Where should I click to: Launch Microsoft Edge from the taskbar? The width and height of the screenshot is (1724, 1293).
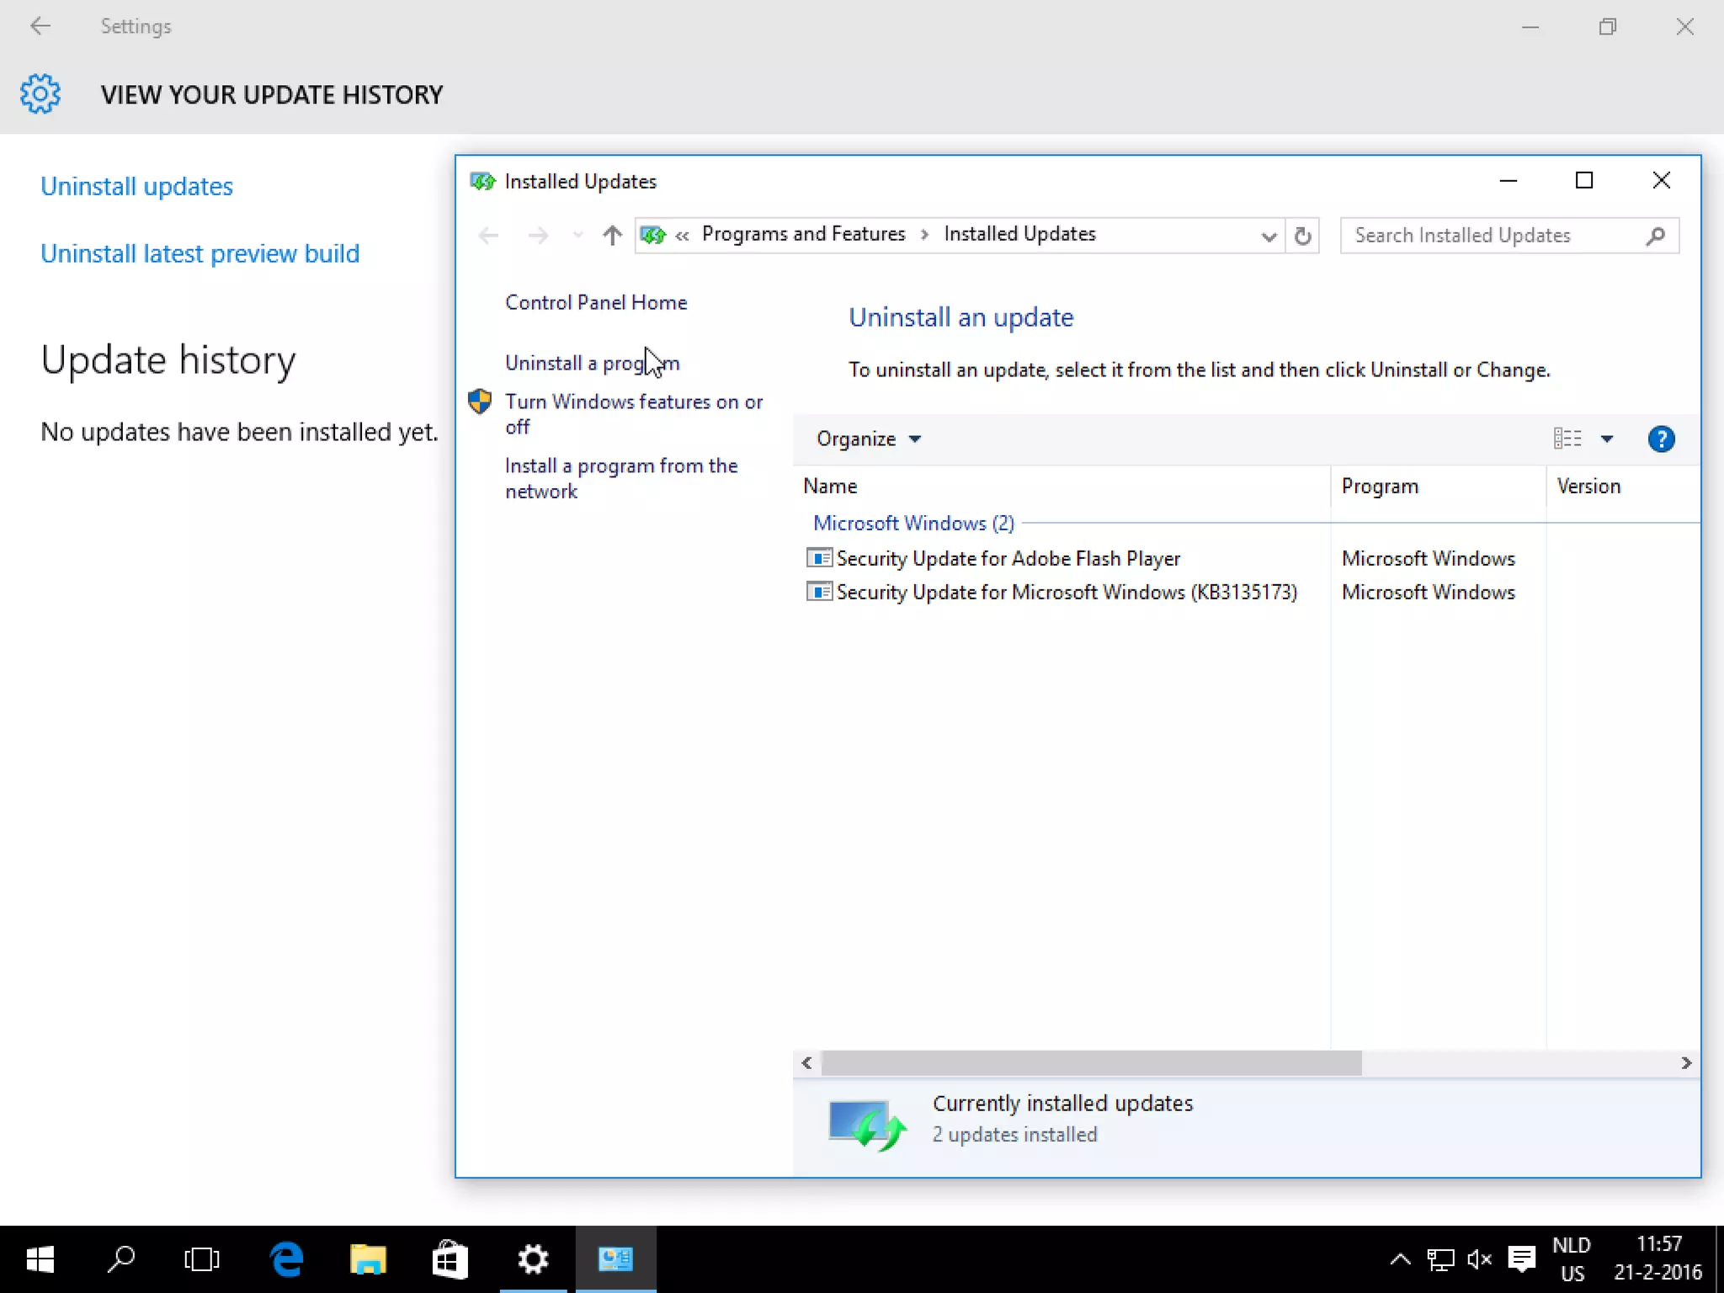point(286,1259)
